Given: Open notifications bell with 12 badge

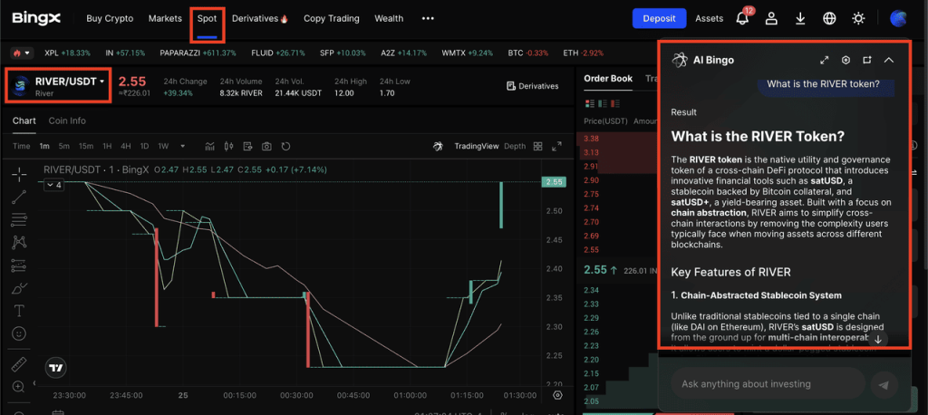Looking at the screenshot, I should pyautogui.click(x=742, y=18).
